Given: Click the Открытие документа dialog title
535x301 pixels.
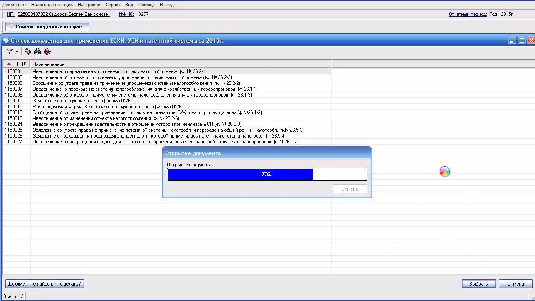Looking at the screenshot, I should (x=193, y=153).
